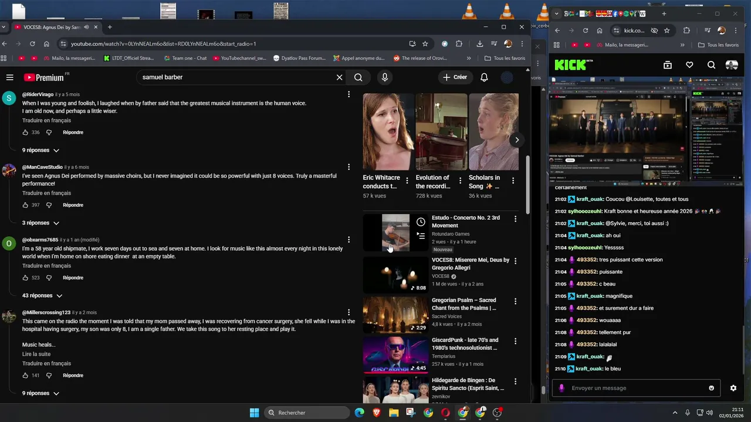Image resolution: width=751 pixels, height=422 pixels.
Task: Open Kick user avatar menu
Action: point(732,65)
